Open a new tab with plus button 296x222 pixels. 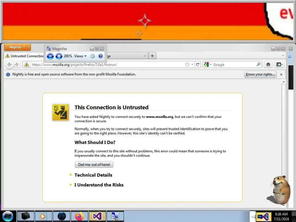[x=152, y=56]
